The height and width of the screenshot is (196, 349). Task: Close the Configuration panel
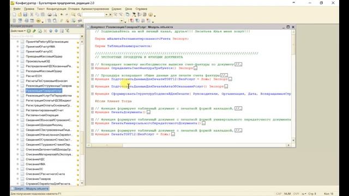click(82, 26)
